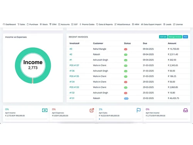Open invoice POS #133

tap(74, 87)
